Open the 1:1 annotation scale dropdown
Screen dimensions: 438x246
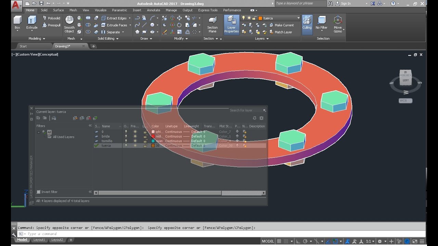[370, 241]
